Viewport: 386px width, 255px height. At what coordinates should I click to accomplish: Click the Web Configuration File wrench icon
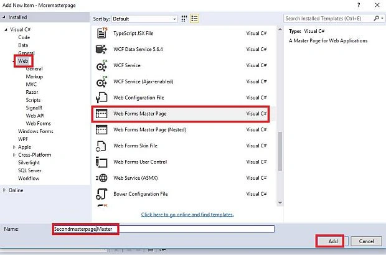pos(101,98)
